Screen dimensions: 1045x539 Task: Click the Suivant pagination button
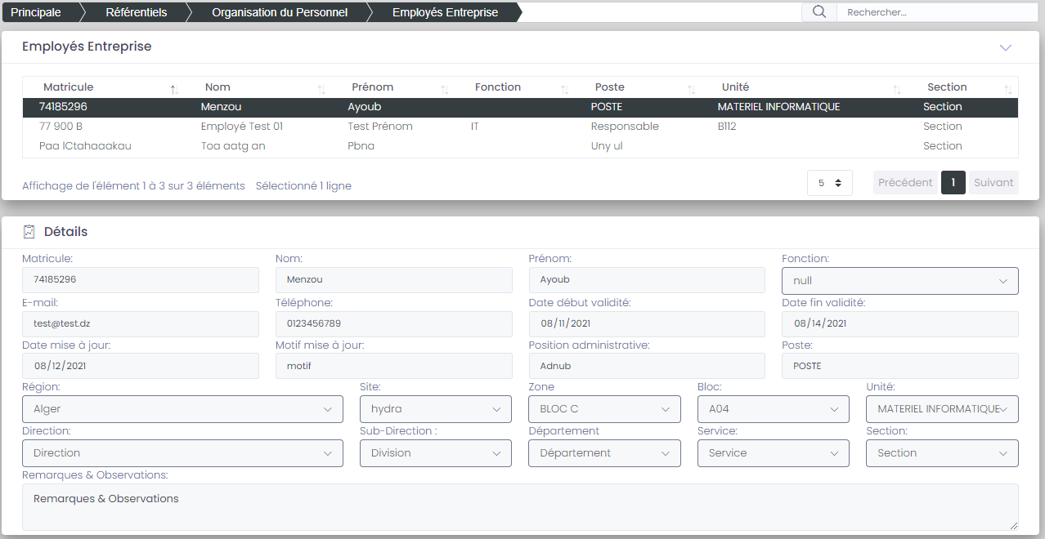[993, 183]
